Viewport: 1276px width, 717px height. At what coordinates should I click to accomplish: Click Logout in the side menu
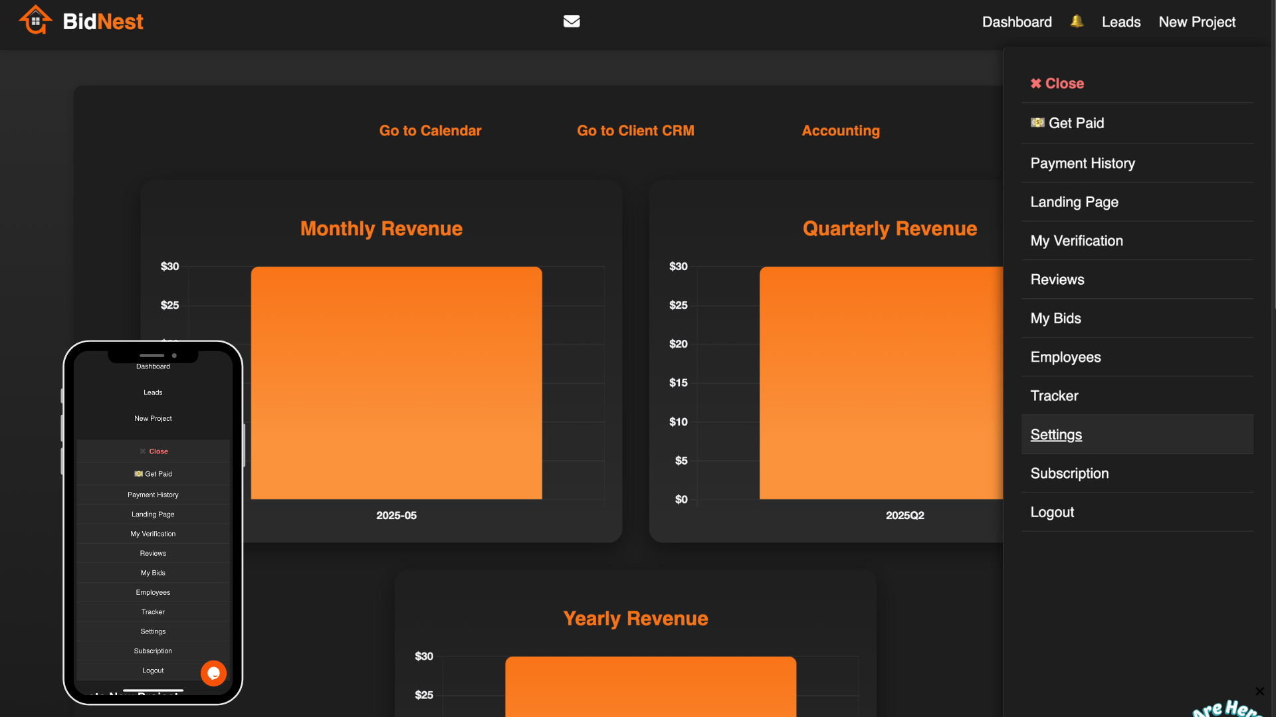pyautogui.click(x=1051, y=513)
